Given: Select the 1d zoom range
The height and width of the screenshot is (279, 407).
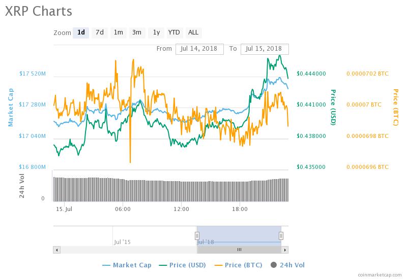Looking at the screenshot, I should tap(81, 32).
